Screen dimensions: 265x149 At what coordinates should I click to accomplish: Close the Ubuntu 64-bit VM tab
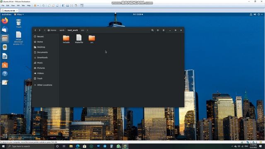click(17, 11)
